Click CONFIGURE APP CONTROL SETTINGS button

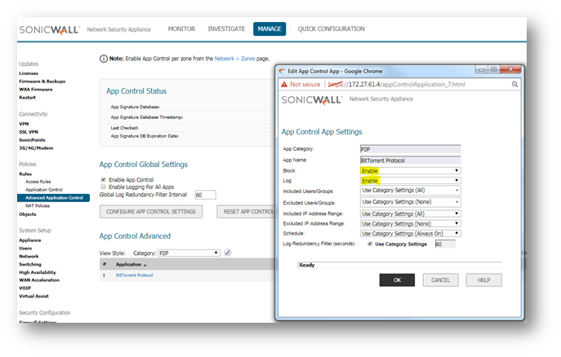click(151, 212)
